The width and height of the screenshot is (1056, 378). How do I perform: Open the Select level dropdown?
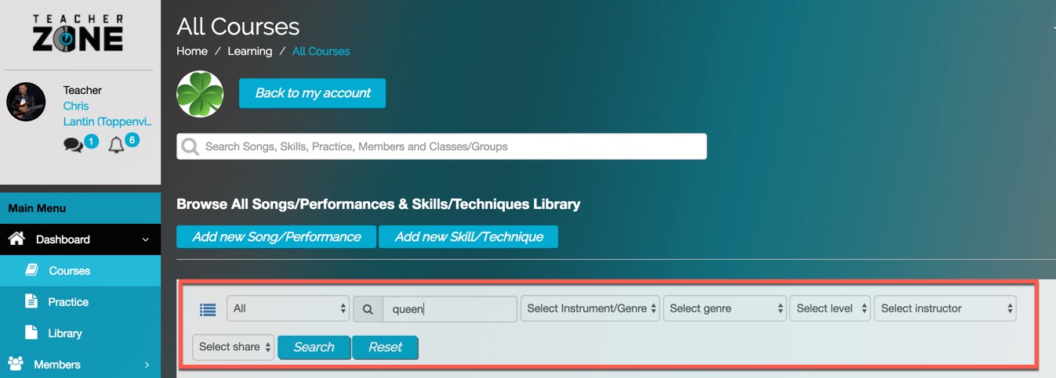(x=830, y=308)
